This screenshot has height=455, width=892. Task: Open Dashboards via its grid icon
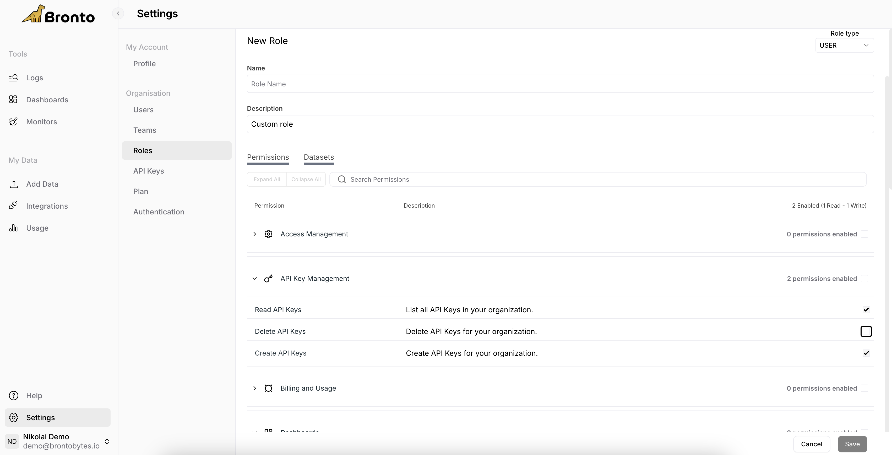[x=13, y=100]
